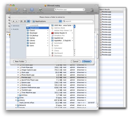Image resolution: width=131 pixels, height=119 pixels.
Task: Select the Library folder in the chooser
Action: 38,40
